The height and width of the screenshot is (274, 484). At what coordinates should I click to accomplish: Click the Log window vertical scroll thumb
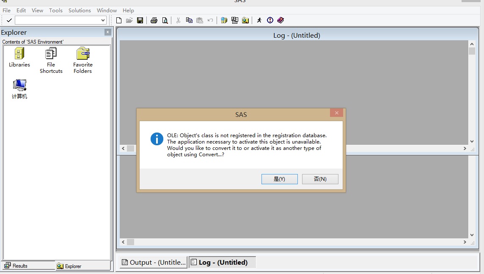[472, 51]
